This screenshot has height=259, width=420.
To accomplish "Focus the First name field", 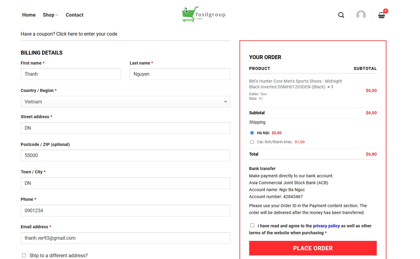I will 71,74.
